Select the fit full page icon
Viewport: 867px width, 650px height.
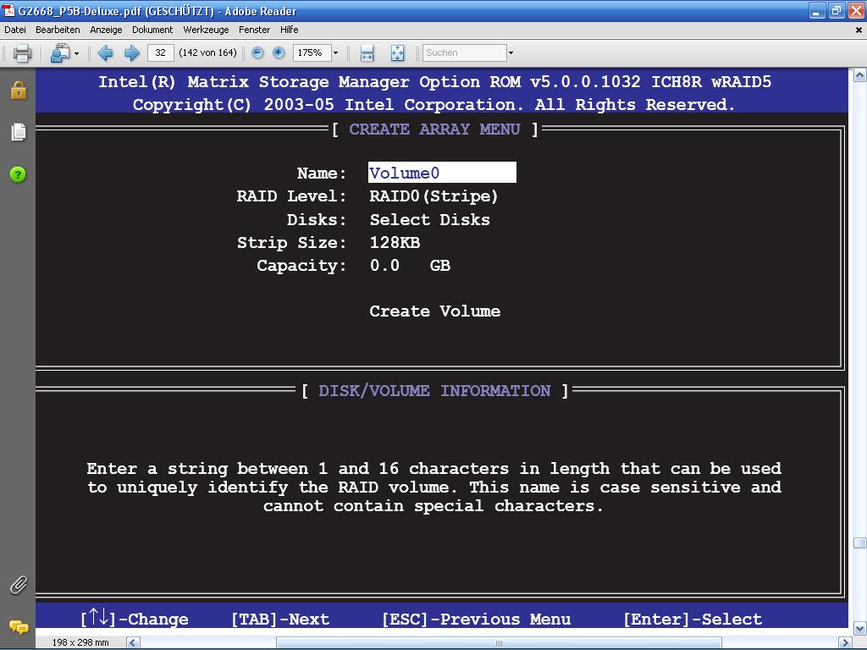[398, 53]
